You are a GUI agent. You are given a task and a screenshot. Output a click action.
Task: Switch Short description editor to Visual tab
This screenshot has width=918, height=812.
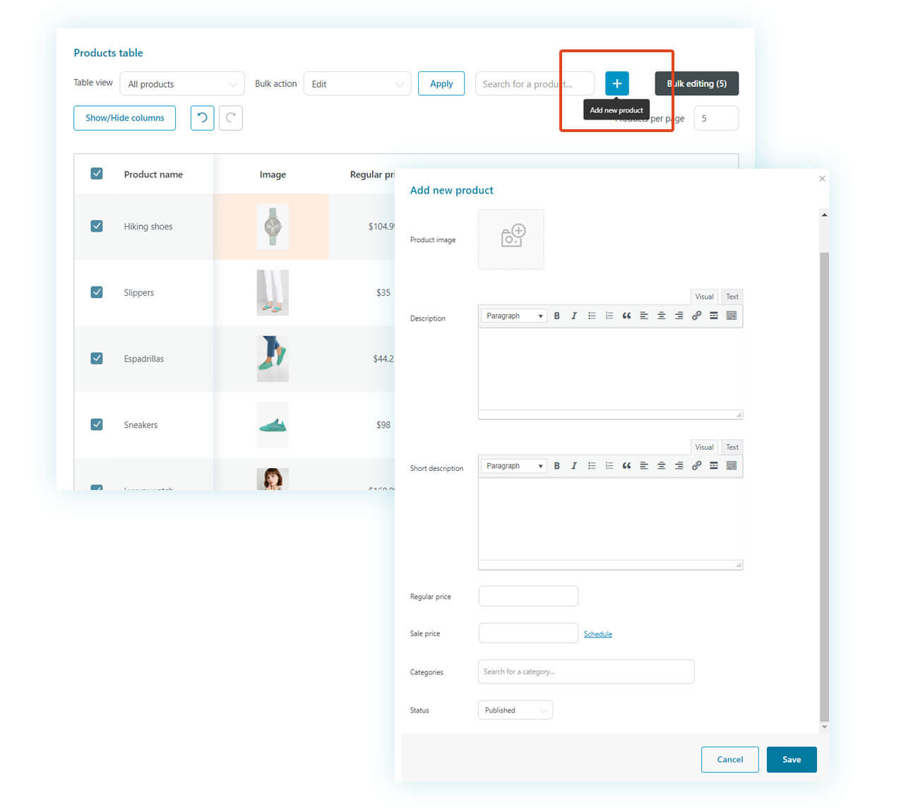[x=704, y=447]
